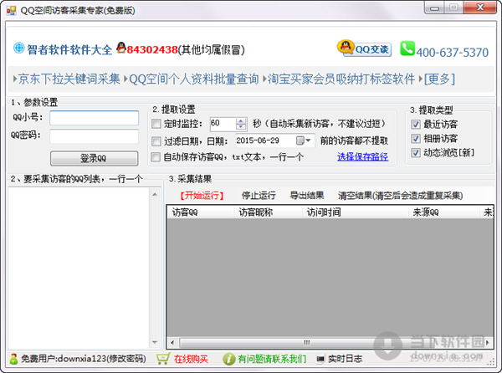Close the QQ空间访客采集专家 window

(x=480, y=8)
